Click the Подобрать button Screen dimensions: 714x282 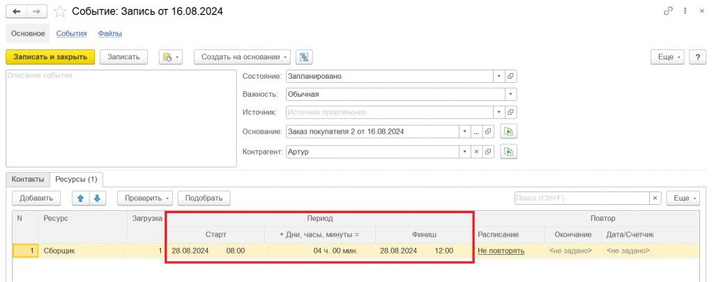point(204,198)
